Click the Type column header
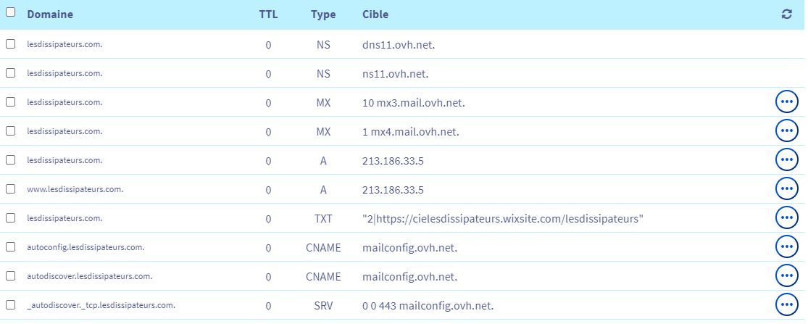 pos(323,14)
